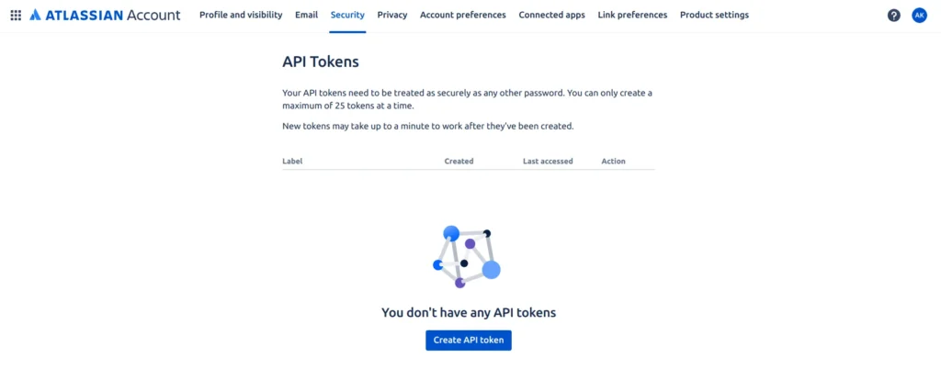Open the Connected apps tab

(551, 16)
